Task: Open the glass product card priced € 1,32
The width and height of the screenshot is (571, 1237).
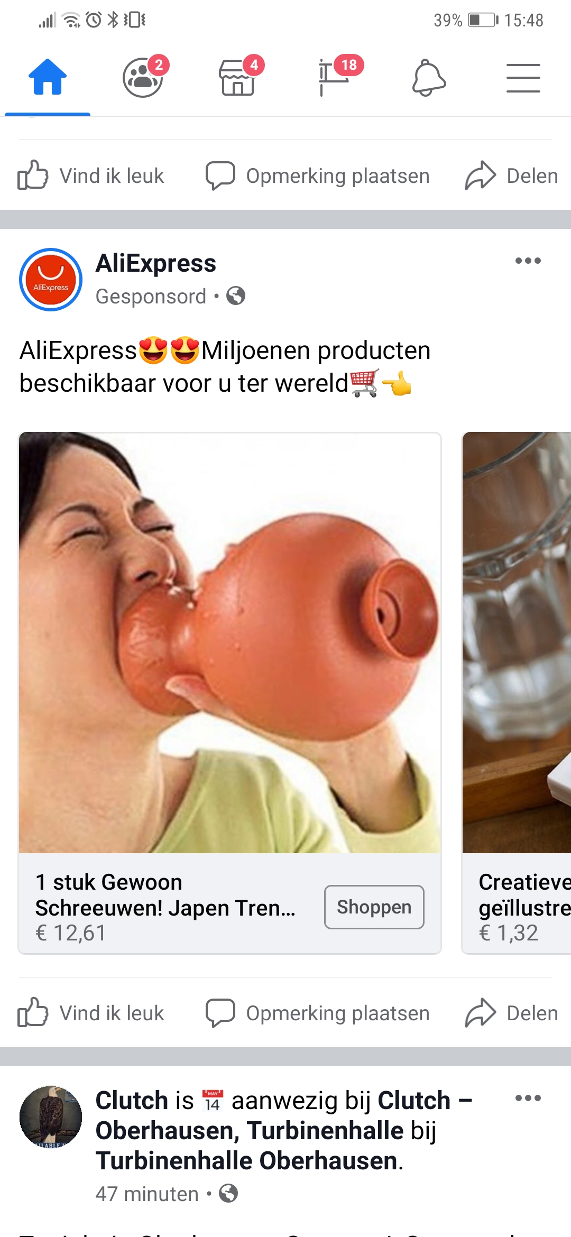Action: click(517, 693)
